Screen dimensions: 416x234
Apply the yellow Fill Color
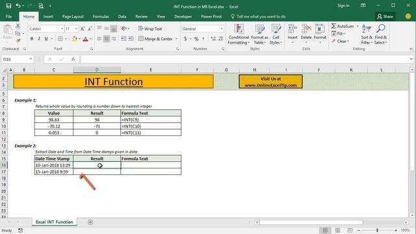pos(74,39)
